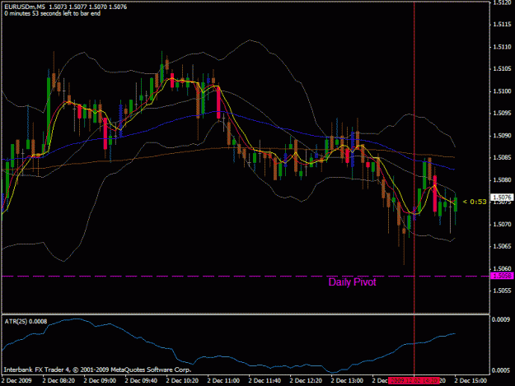
Task: Click the '2 Dec 09:40' time axis label
Action: (x=141, y=381)
